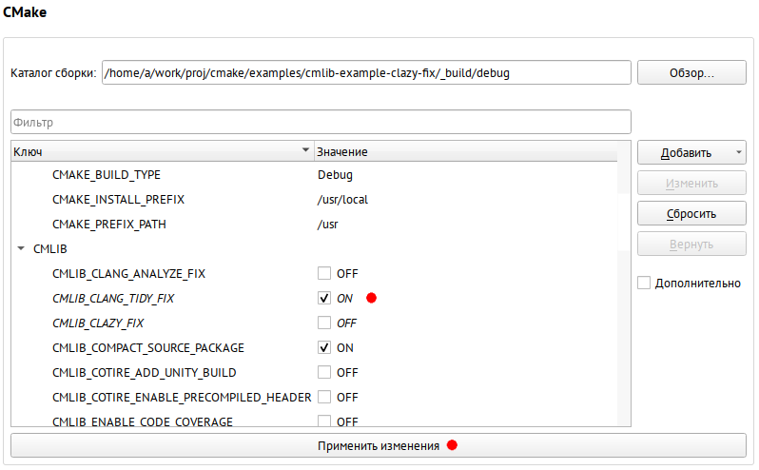Toggle the CMLIB_CLAZY_FIX checkbox on
The image size is (759, 470).
click(324, 323)
